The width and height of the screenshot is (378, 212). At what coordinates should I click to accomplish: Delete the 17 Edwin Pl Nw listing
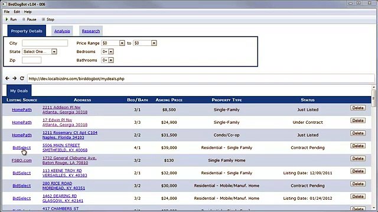[358, 120]
